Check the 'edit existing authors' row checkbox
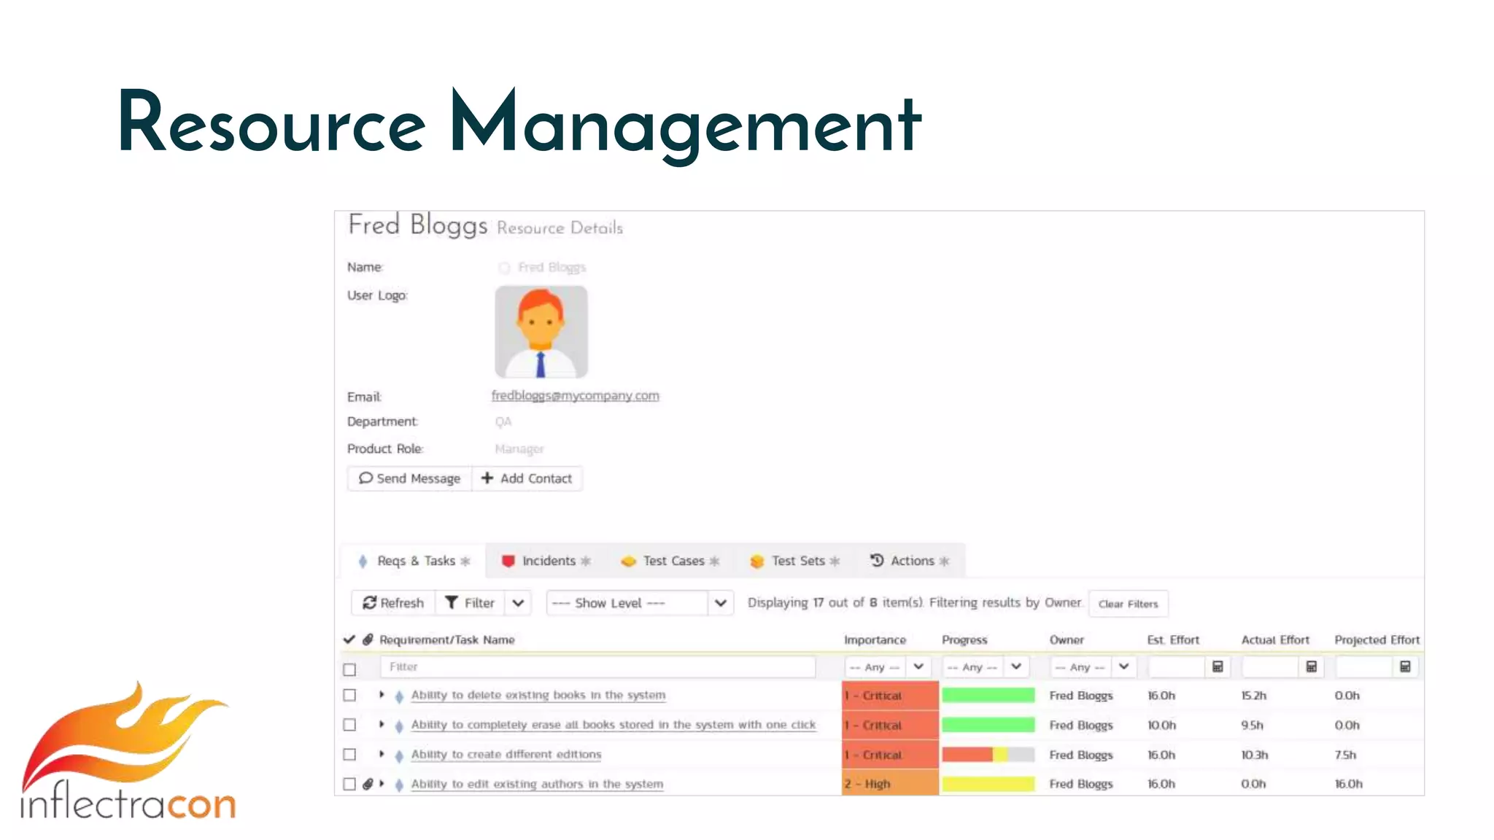 pyautogui.click(x=350, y=784)
